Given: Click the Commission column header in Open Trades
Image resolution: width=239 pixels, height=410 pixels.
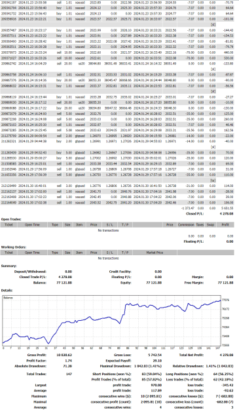Looking at the screenshot, I should pyautogui.click(x=186, y=224).
